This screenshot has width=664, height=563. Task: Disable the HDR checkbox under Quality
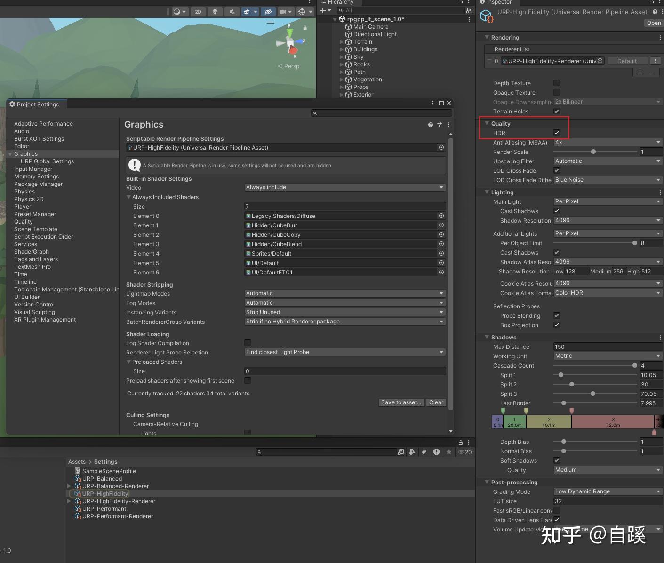tap(557, 133)
